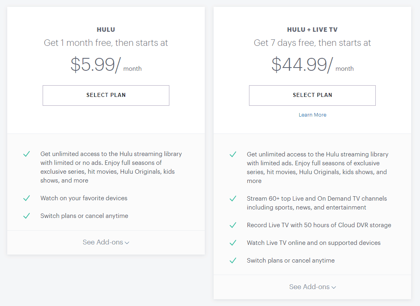
Task: Click checkmark next to 'Watch Live TV online' feature
Action: (233, 243)
